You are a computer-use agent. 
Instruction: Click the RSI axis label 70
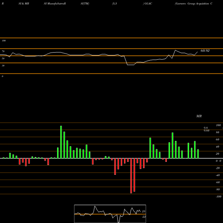(3, 51)
